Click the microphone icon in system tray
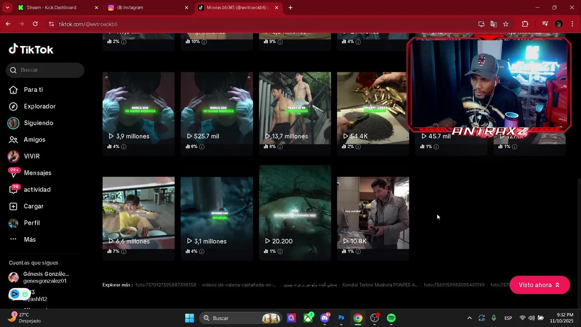 493,318
